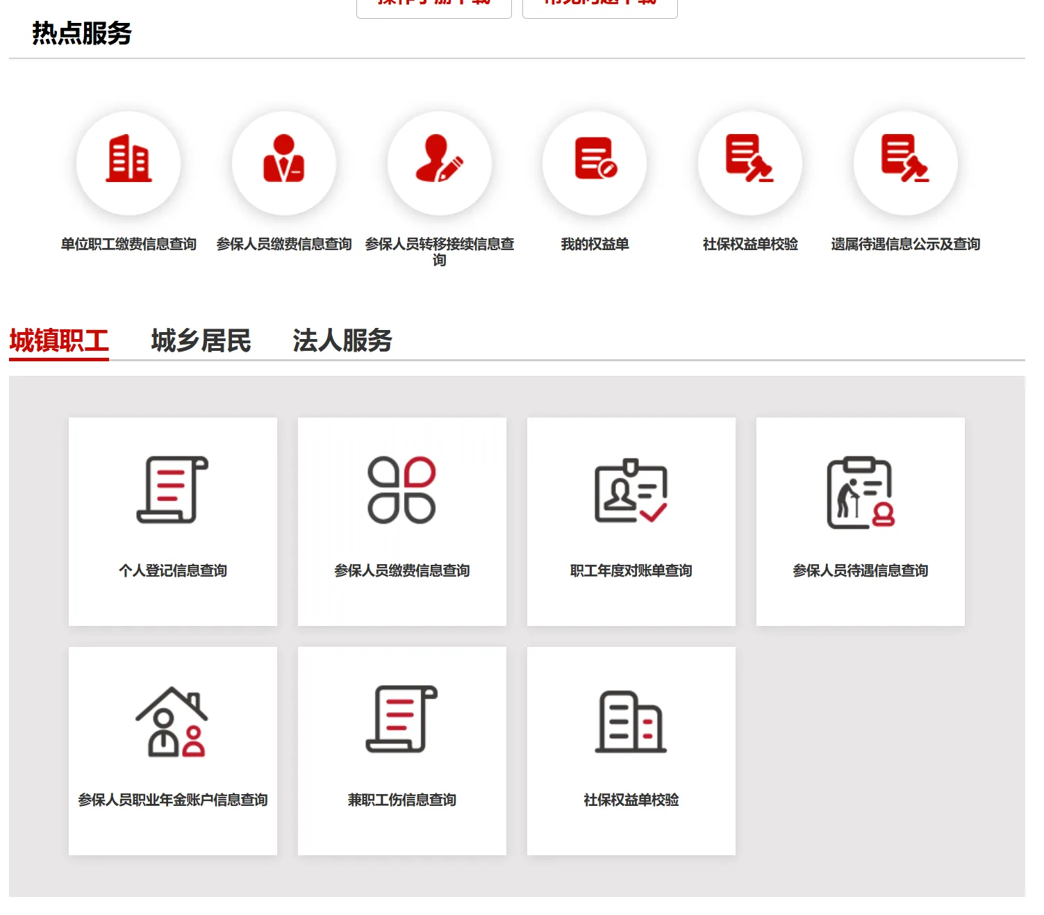Open 参保人员缴费信息查询 round icon in 热点服务

tap(283, 163)
